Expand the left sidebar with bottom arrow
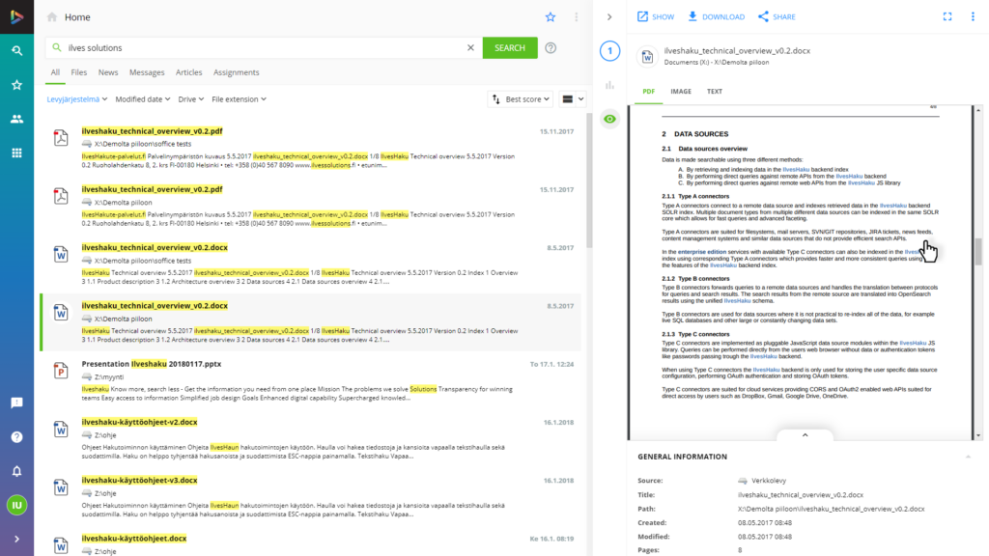989x556 pixels. click(x=17, y=539)
